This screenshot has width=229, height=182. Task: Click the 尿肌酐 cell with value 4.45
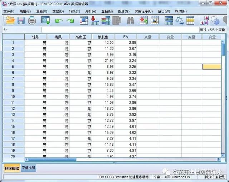(x=103, y=90)
